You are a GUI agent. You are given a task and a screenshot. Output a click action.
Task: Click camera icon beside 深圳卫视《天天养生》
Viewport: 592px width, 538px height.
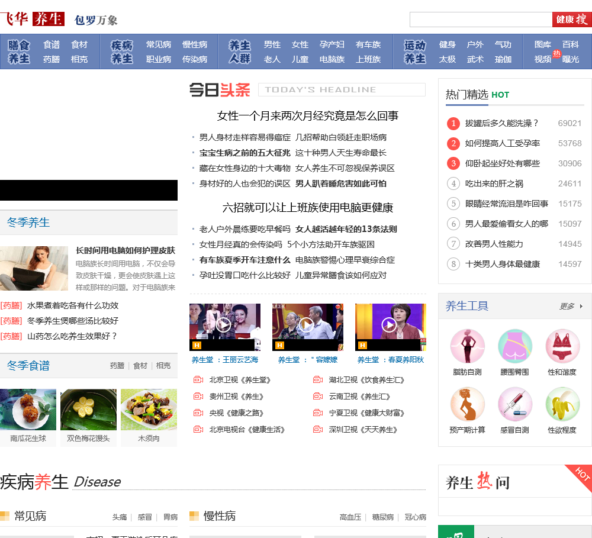point(318,429)
